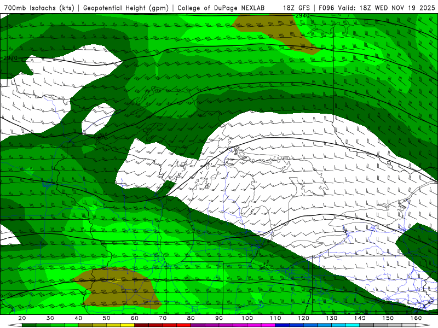This screenshot has height=328, width=438.
Task: Click the '2970' height contour label
Action: (10, 58)
